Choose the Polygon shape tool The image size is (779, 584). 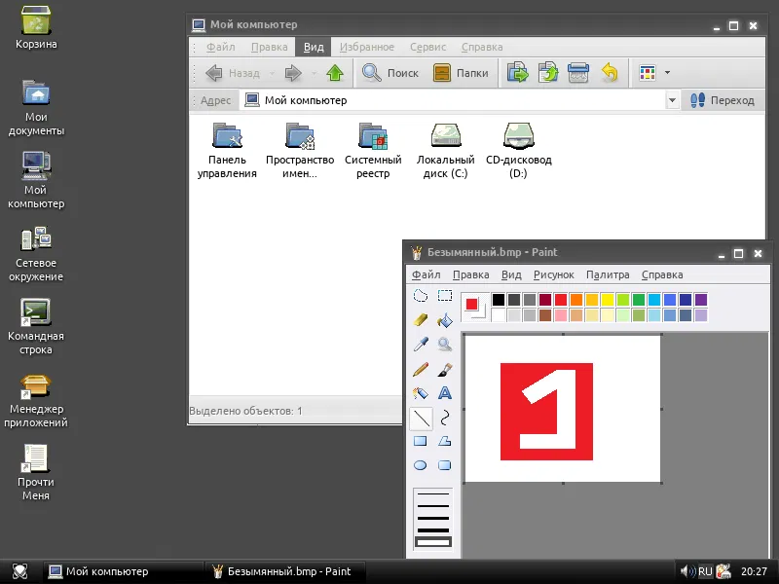point(445,441)
